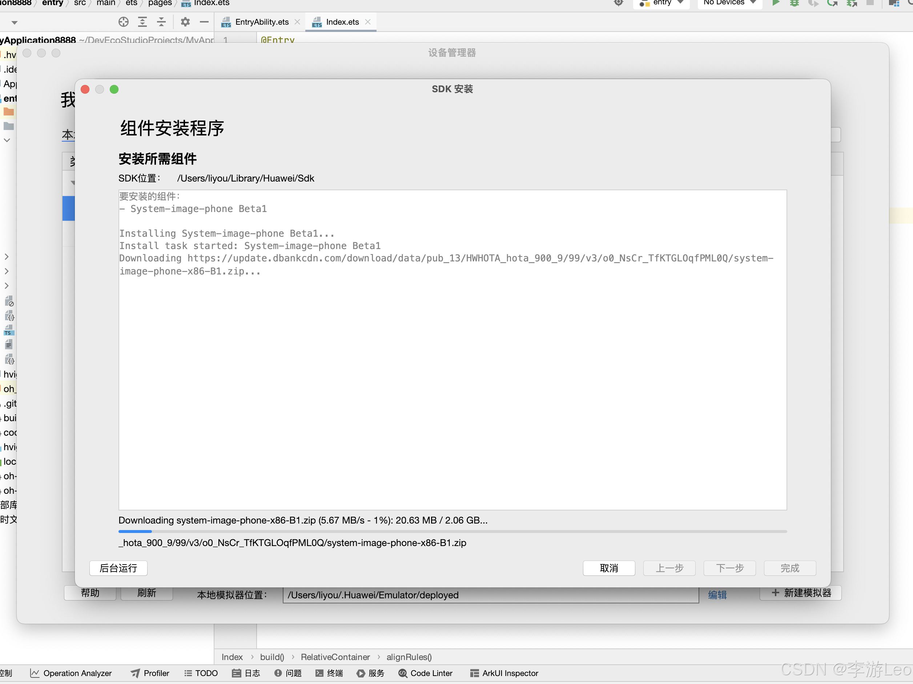Click the Downloading status text line
This screenshot has height=684, width=913.
click(303, 520)
